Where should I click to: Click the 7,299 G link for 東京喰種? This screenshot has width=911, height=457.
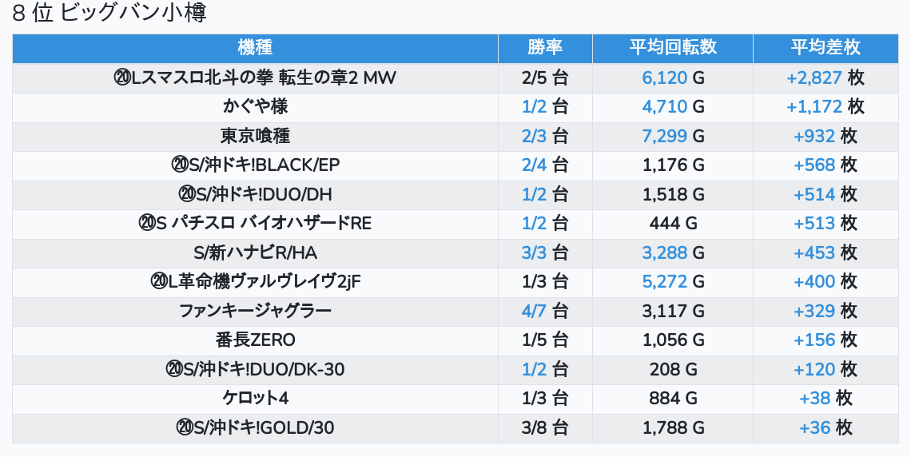[x=665, y=136]
